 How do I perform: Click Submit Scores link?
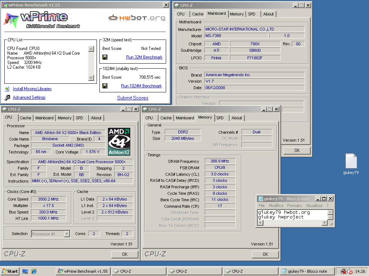click(133, 98)
